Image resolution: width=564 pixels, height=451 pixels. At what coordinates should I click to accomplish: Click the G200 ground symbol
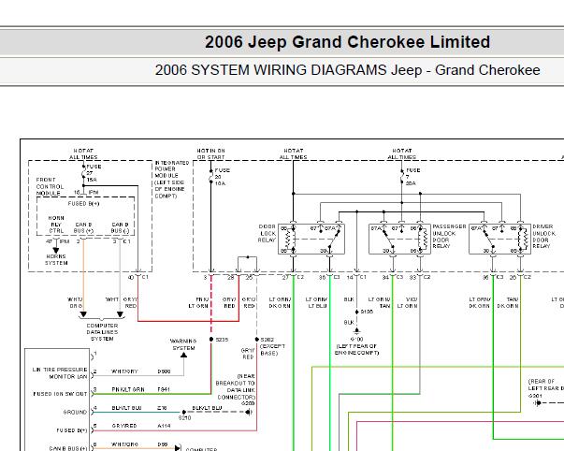click(249, 412)
